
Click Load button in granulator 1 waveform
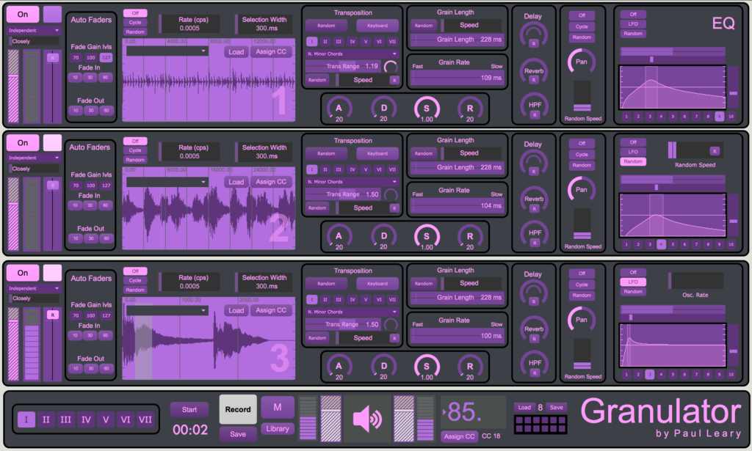[236, 52]
